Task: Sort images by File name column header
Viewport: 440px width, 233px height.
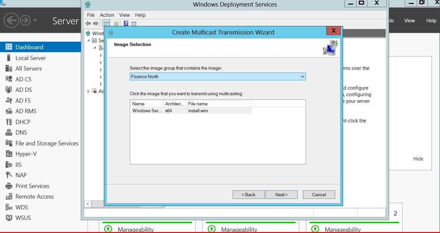Action: (x=219, y=104)
